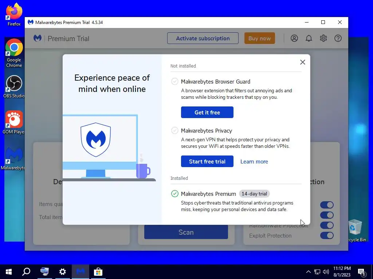Show hidden system tray icons
This screenshot has width=373, height=279.
[308, 272]
